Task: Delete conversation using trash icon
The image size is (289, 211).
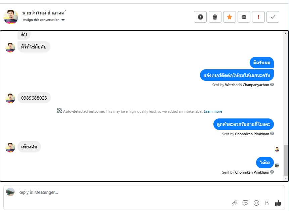Action: [x=215, y=17]
